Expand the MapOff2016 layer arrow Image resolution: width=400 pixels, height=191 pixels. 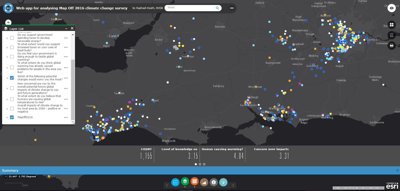(x=7, y=117)
